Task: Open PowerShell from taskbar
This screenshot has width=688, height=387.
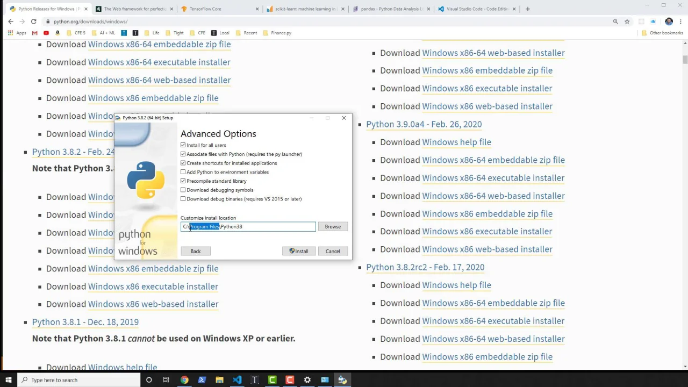Action: [202, 380]
